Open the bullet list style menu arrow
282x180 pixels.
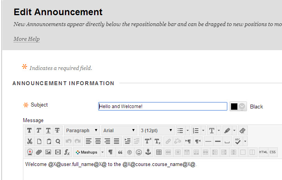coord(188,131)
